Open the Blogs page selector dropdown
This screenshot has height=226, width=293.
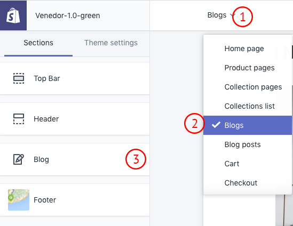point(221,15)
